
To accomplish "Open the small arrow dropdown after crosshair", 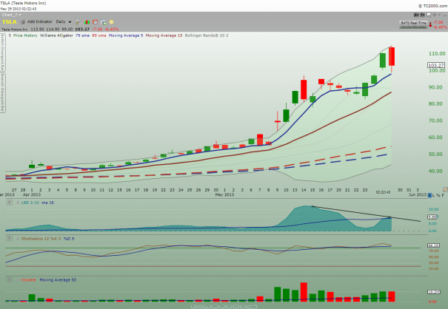I will click(x=439, y=15).
